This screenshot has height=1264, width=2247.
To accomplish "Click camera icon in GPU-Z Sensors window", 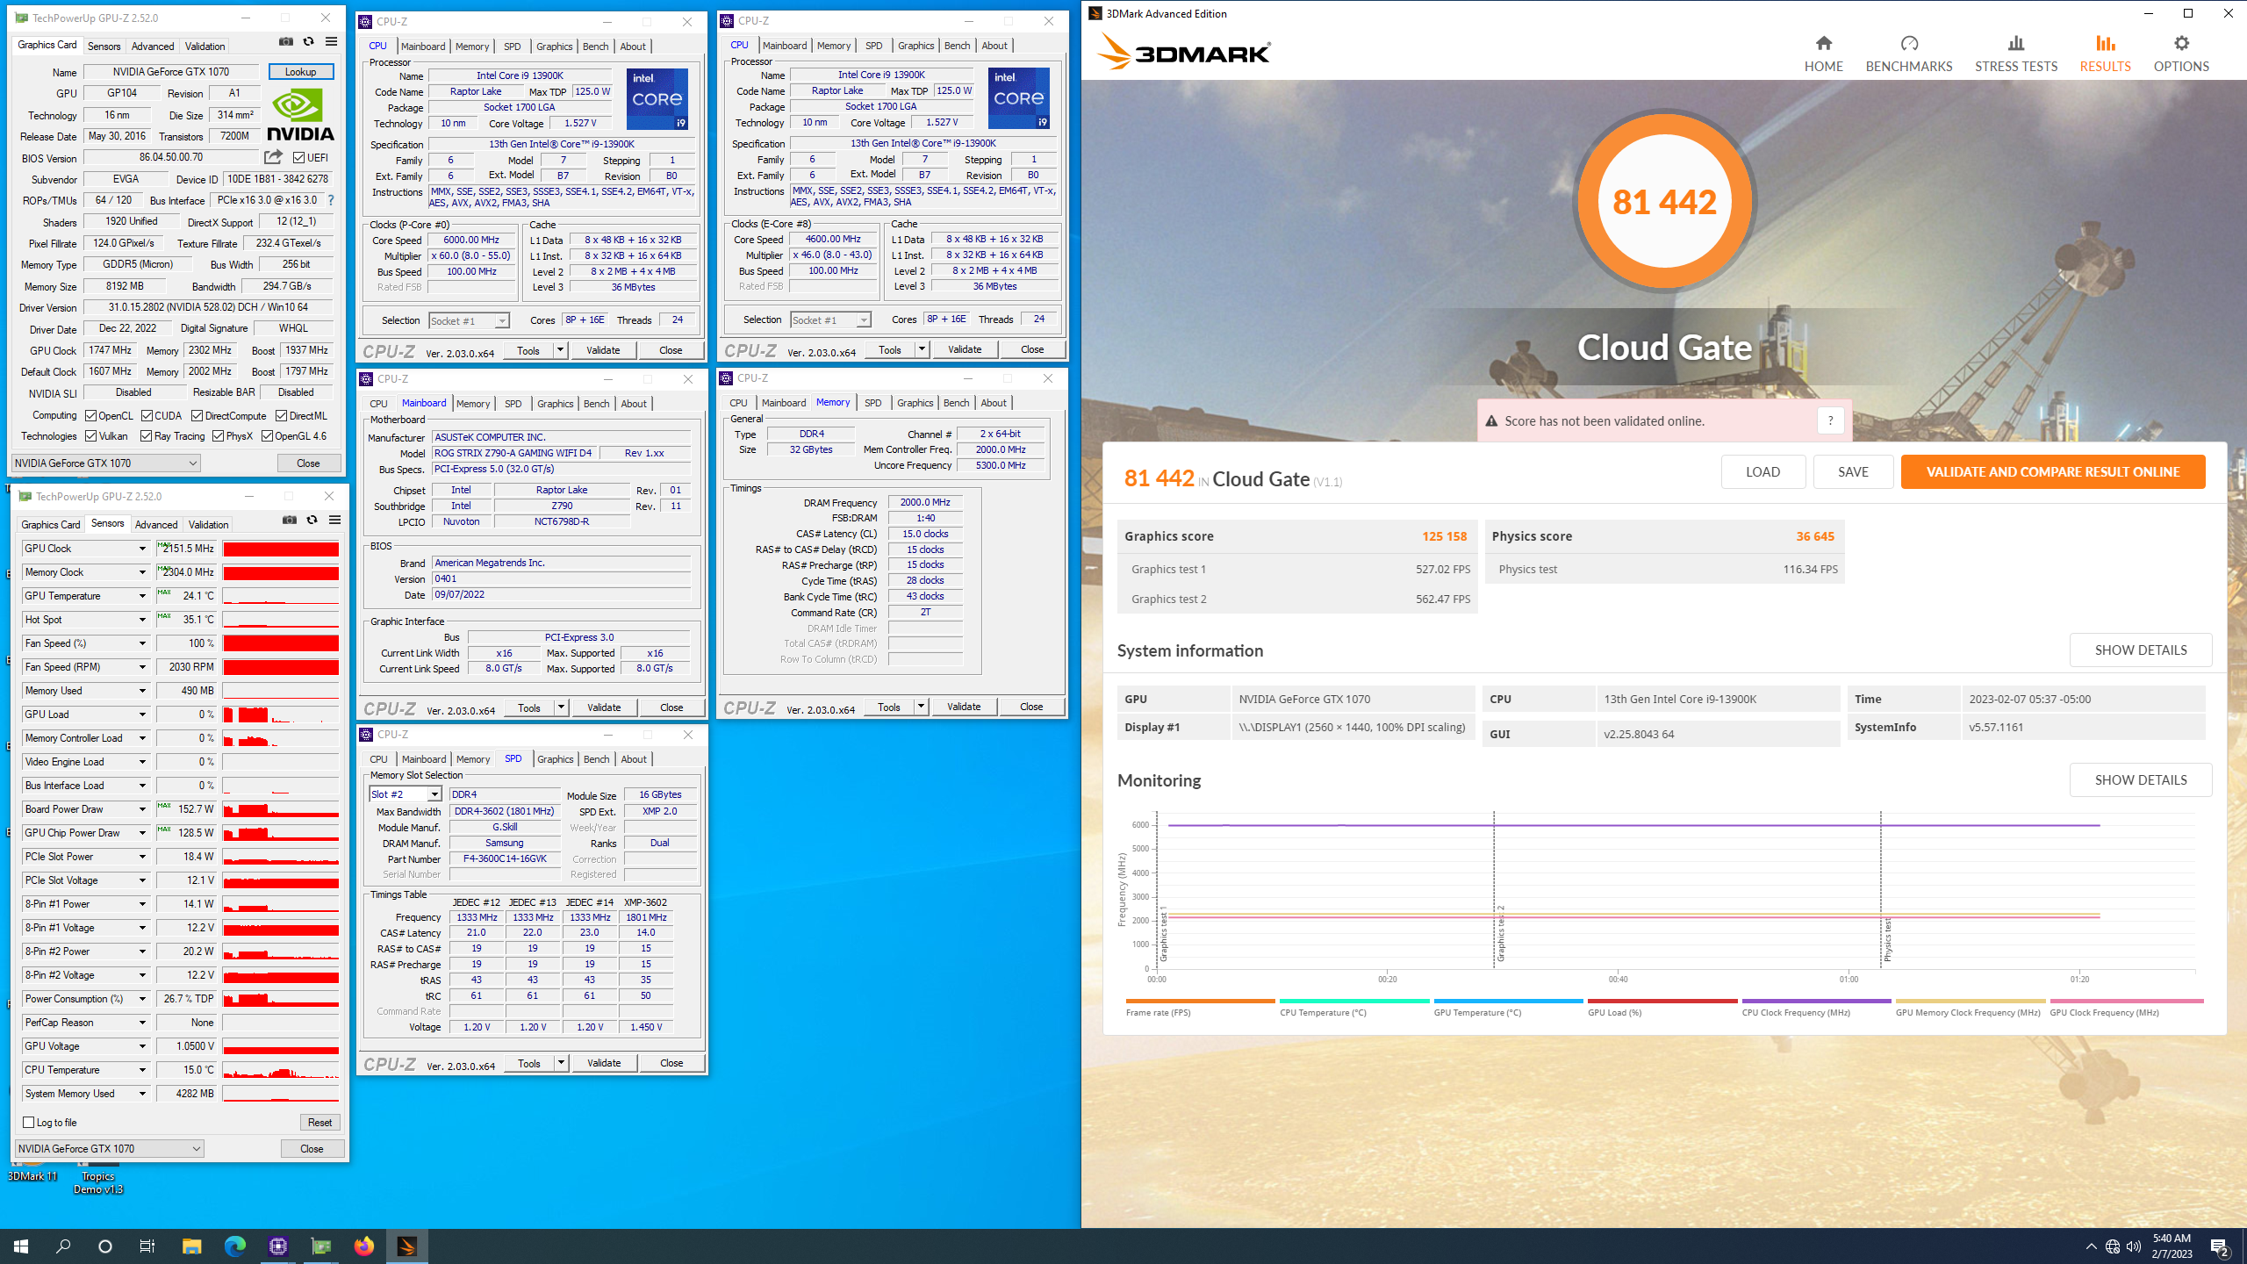I will (290, 520).
